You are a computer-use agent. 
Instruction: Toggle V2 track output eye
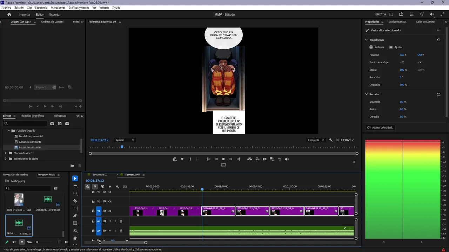pyautogui.click(x=110, y=201)
